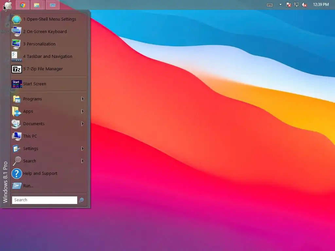This screenshot has width=335, height=251.
Task: Click the Search magnifying glass icon in menu list
Action: pos(16,161)
